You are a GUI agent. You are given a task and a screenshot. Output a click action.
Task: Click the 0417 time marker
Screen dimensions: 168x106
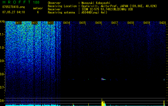coord(115,23)
